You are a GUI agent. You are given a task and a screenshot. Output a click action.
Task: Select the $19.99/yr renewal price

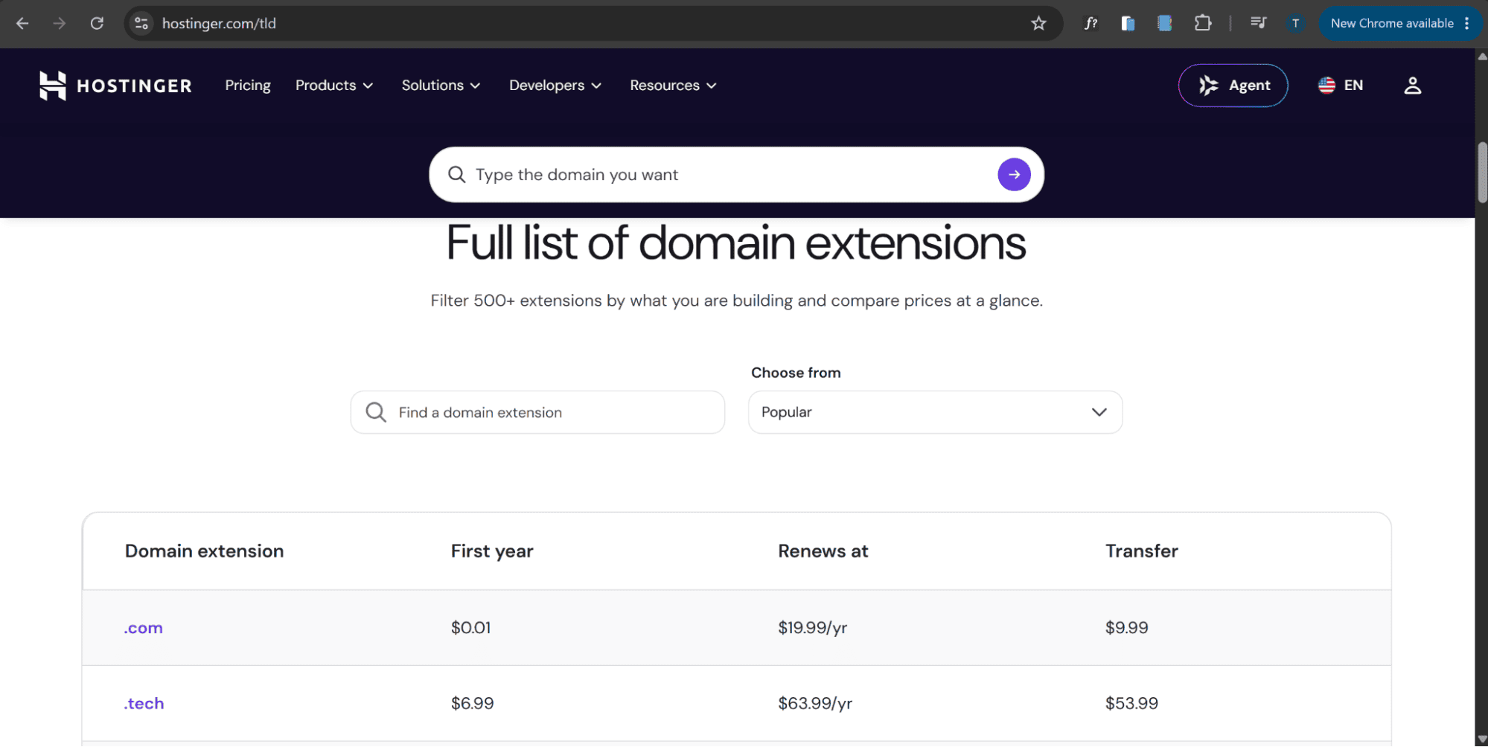(812, 628)
